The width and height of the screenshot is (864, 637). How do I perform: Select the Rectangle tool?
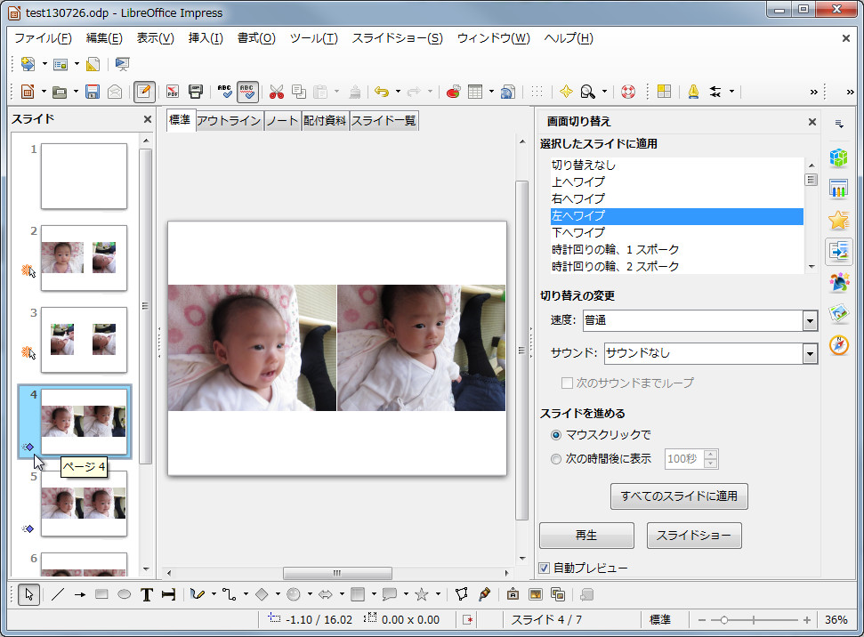point(100,594)
